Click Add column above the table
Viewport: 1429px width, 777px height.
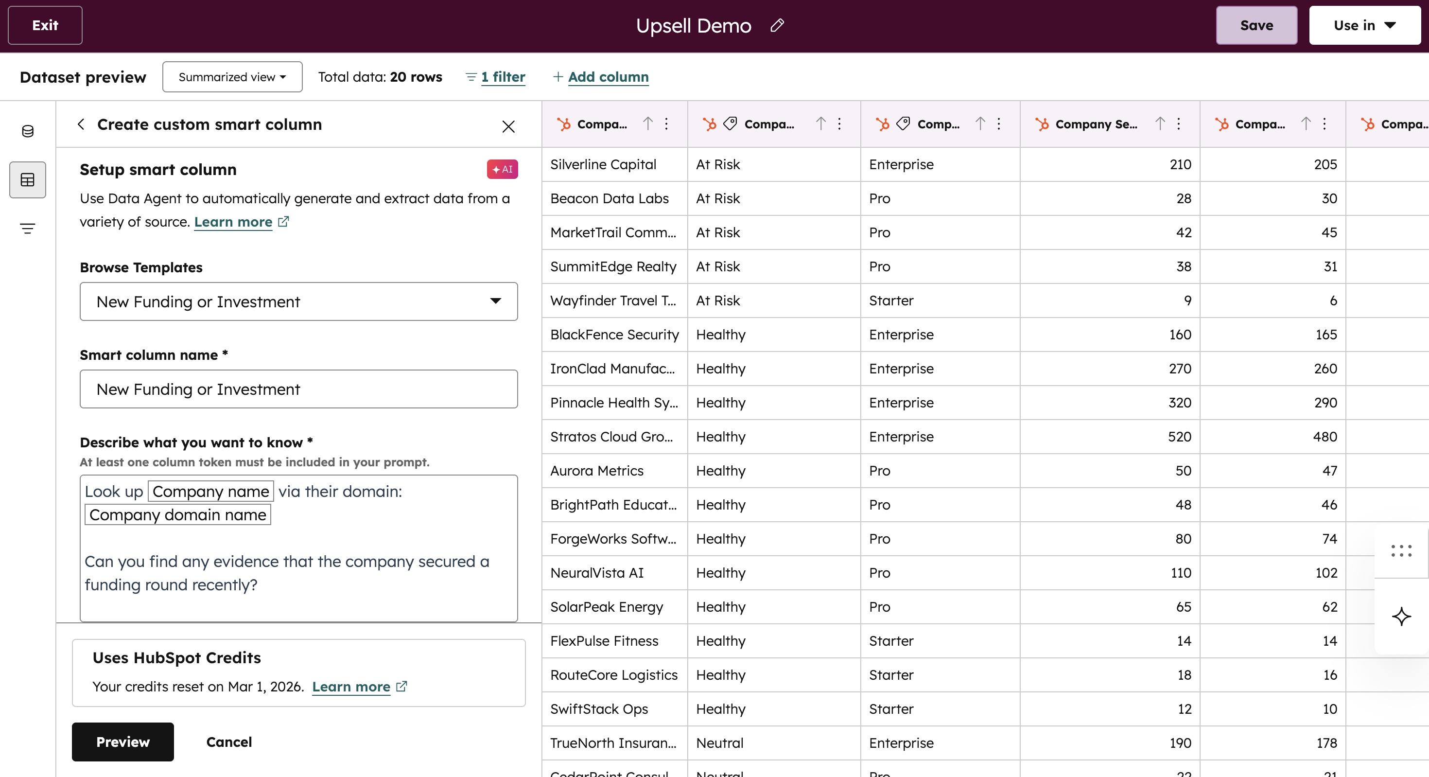(601, 77)
